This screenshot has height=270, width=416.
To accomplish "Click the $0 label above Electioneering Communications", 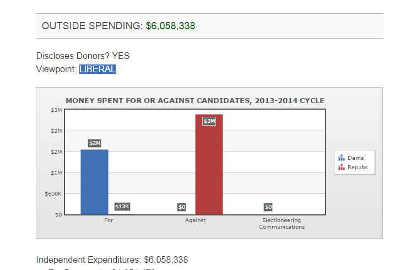I will click(268, 207).
